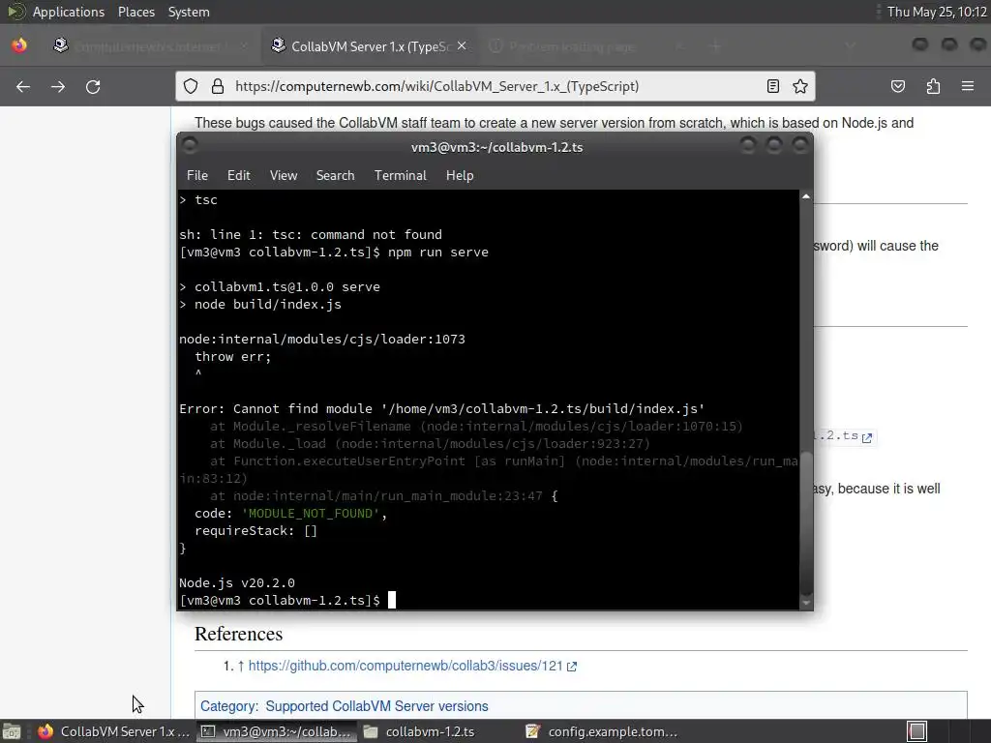This screenshot has width=991, height=743.
Task: Toggle reader view in address bar
Action: 772,86
